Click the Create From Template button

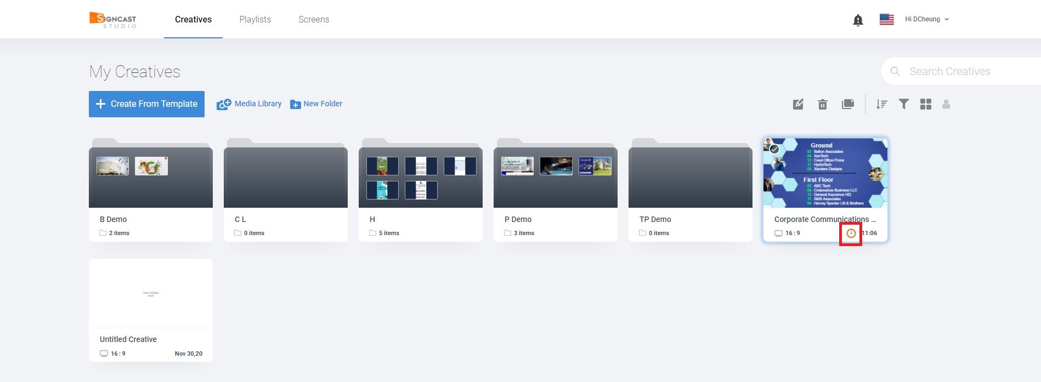pos(146,104)
